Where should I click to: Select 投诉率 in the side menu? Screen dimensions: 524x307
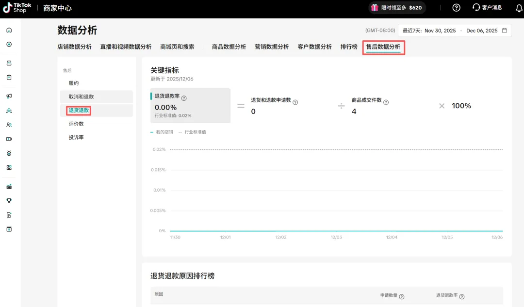point(76,138)
